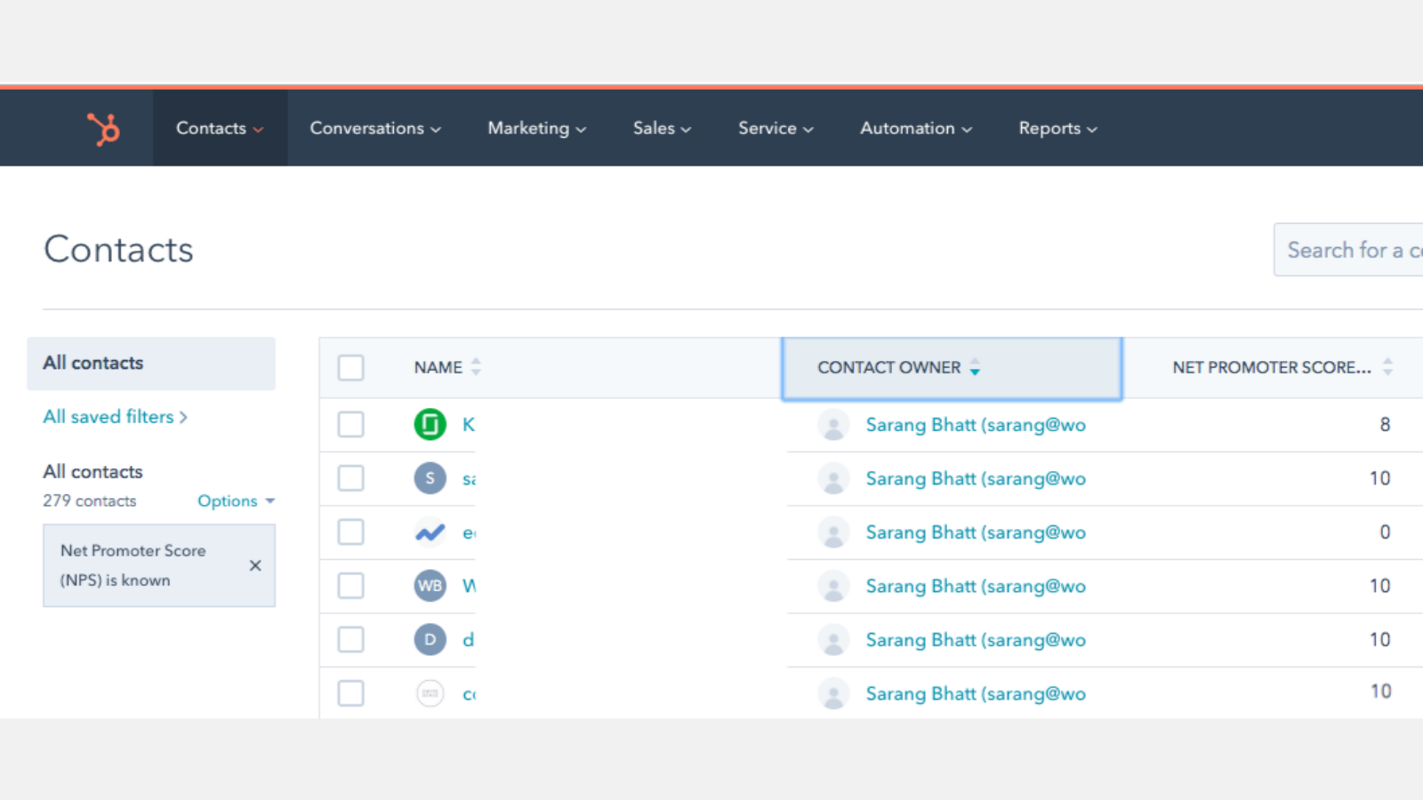Open the green company logo avatar in first row
The height and width of the screenshot is (800, 1423).
(x=430, y=424)
